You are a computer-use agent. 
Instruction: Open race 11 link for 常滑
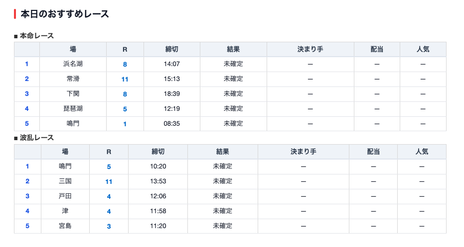125,79
